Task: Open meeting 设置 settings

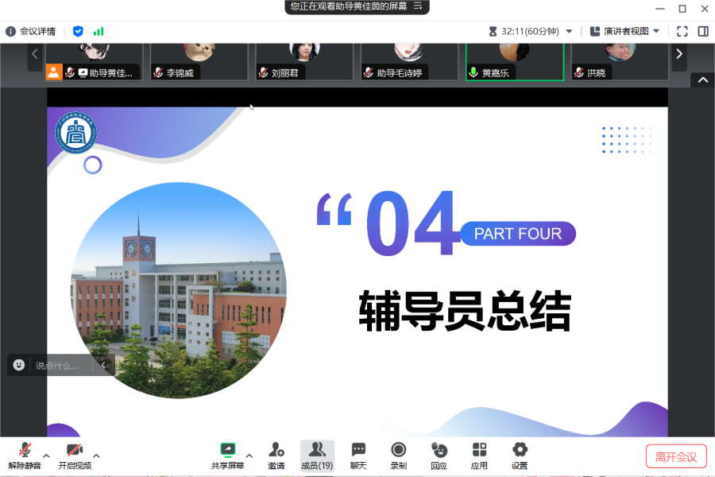Action: tap(520, 455)
